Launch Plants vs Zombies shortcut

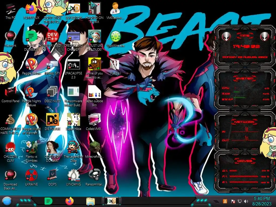31,152
